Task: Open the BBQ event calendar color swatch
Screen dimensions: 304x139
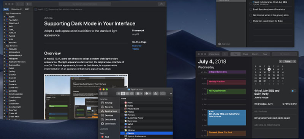Action: pyautogui.click(x=293, y=91)
